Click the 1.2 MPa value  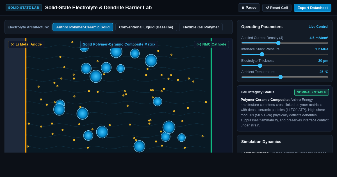pyautogui.click(x=322, y=49)
